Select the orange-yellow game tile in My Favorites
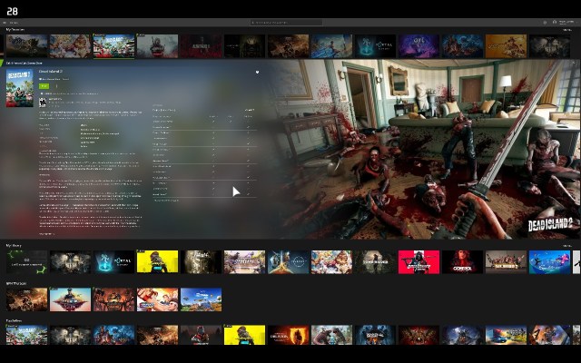Image resolution: width=581 pixels, height=363 pixels. (506, 46)
